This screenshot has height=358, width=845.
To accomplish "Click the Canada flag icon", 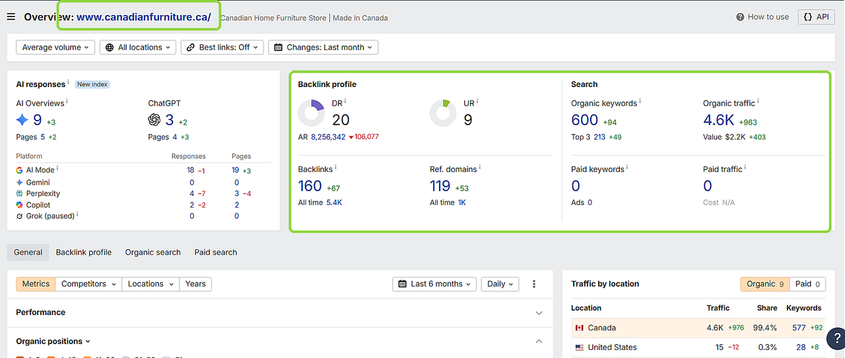I will [x=580, y=328].
